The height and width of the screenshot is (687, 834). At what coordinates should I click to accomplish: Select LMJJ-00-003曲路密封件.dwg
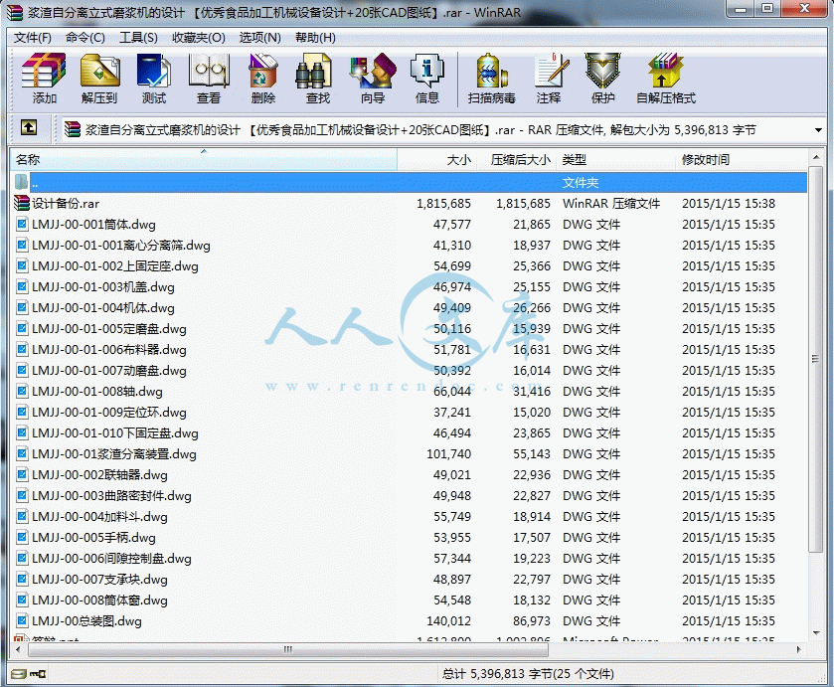pyautogui.click(x=111, y=495)
